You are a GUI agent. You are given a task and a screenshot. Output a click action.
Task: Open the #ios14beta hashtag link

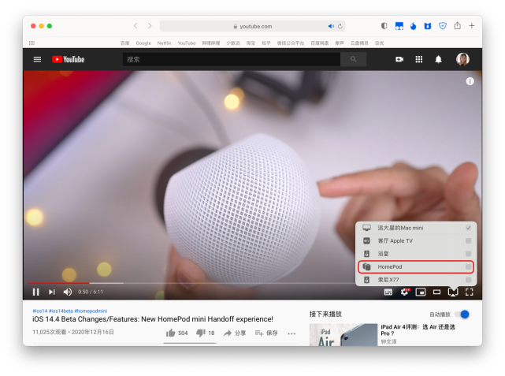61,311
